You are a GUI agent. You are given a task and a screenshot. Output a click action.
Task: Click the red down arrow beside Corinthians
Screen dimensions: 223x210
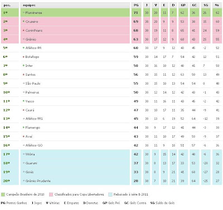(23, 31)
